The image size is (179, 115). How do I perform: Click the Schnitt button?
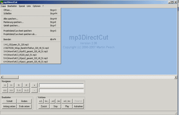click(x=9, y=101)
